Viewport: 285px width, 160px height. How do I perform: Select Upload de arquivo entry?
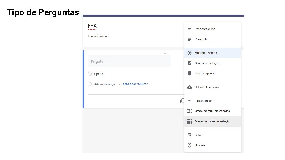(213, 87)
